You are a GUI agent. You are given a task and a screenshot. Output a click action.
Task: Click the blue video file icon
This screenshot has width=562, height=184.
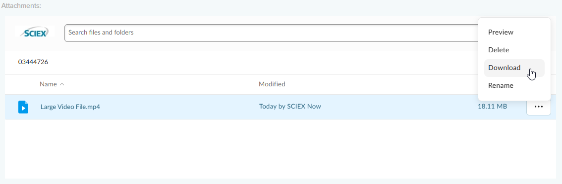(23, 107)
